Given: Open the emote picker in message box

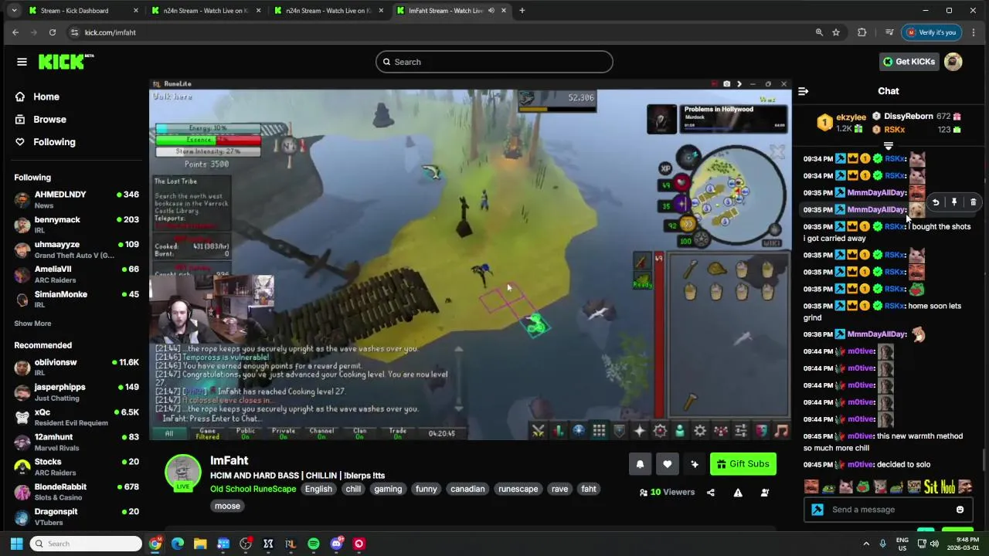Looking at the screenshot, I should tap(960, 510).
